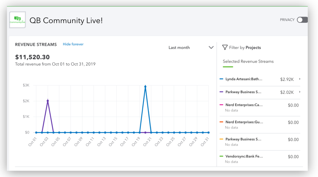Select the Vendorsync:Bank Fe... stream row
318x177 pixels.
(260, 159)
